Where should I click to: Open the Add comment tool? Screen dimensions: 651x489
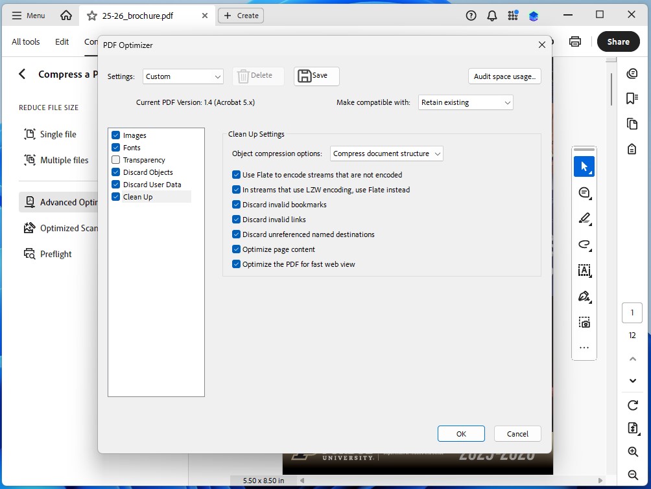(584, 192)
